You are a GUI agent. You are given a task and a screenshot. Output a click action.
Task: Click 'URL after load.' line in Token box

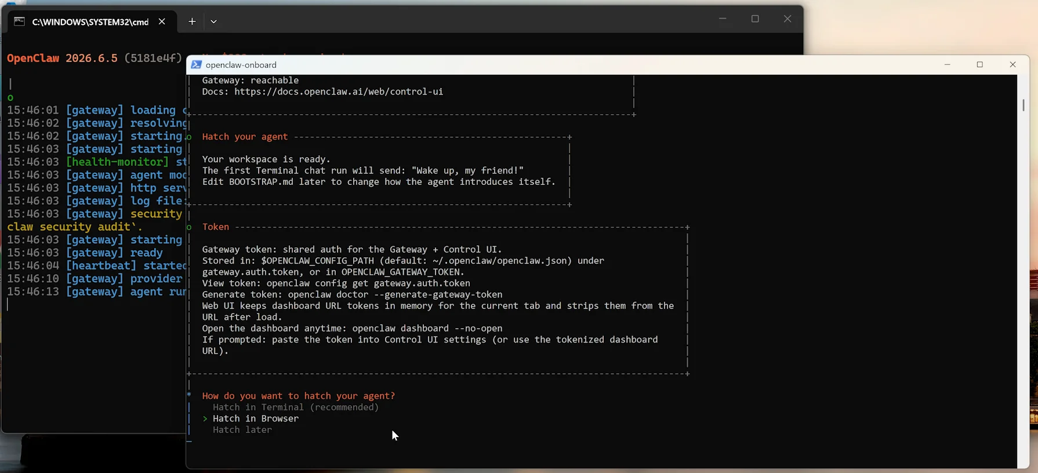click(x=242, y=317)
